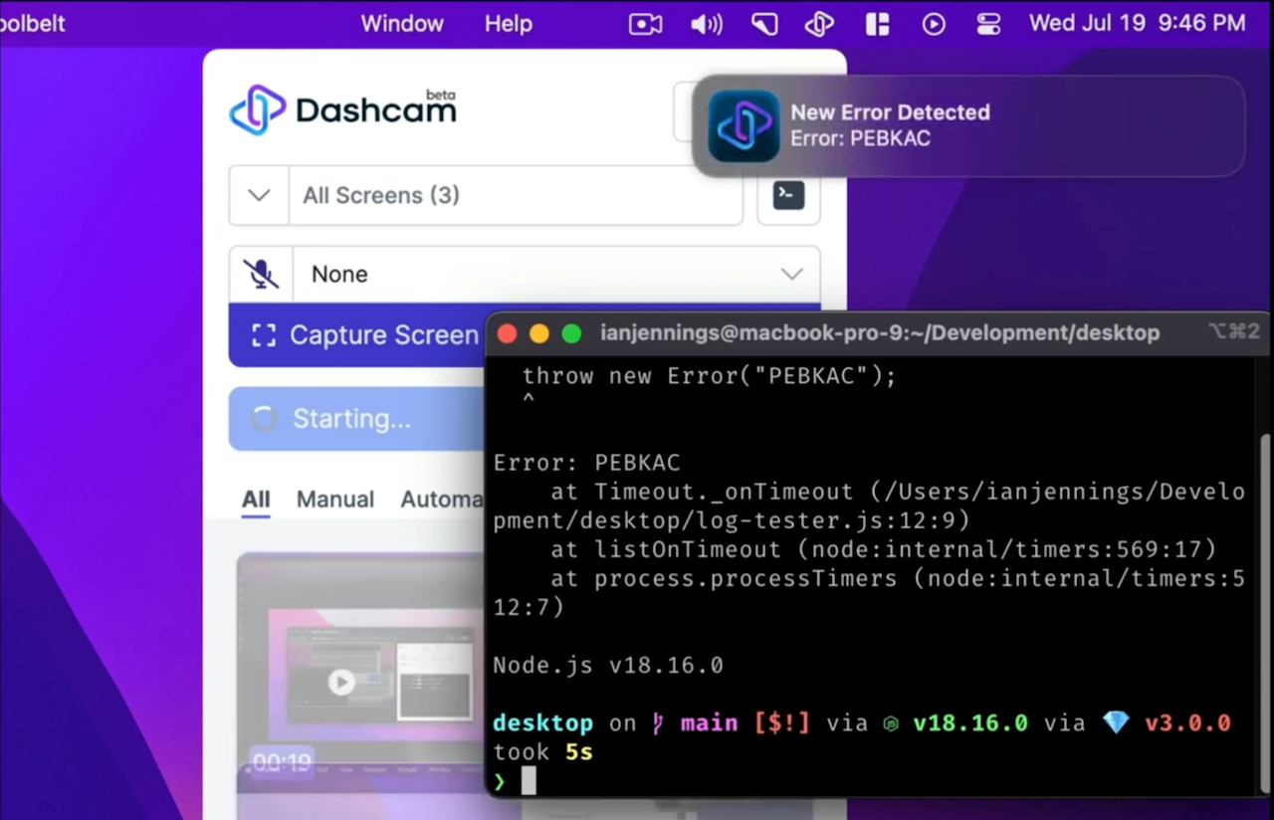Open Control Center toggles icon
Viewport: 1274px width, 820px height.
tap(988, 24)
